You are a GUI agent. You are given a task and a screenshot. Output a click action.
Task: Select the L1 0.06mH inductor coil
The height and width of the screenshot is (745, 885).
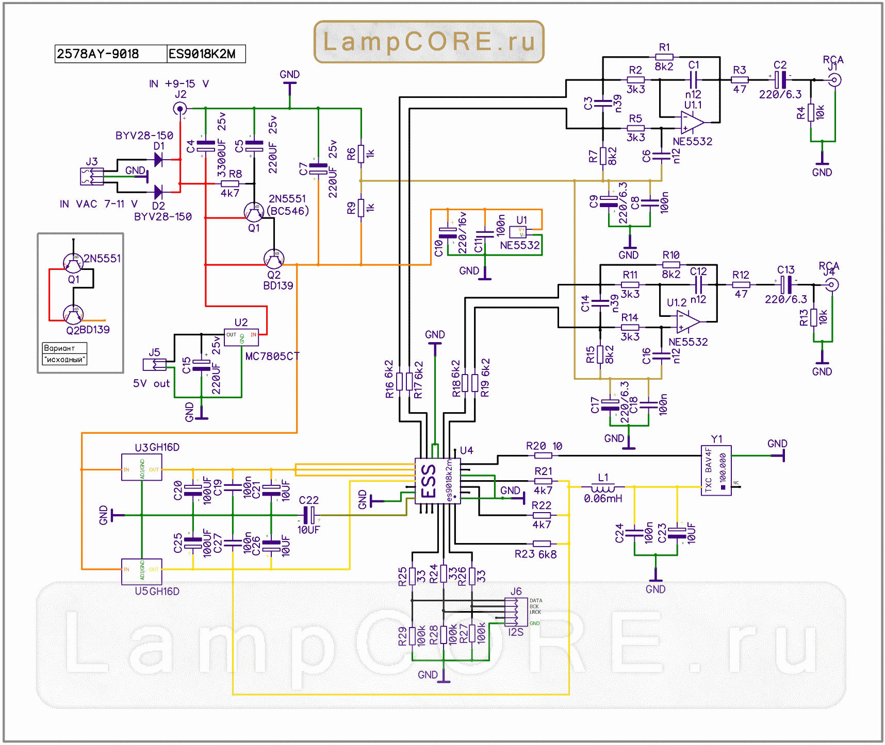pos(602,487)
